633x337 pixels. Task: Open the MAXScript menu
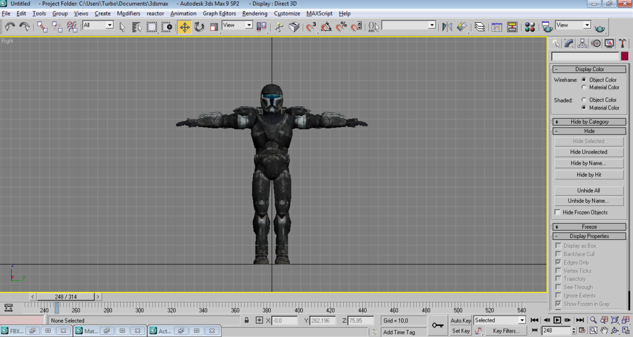click(x=319, y=14)
